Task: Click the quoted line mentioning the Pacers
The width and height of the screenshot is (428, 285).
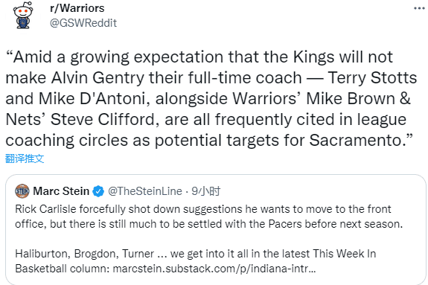Action: pyautogui.click(x=209, y=224)
